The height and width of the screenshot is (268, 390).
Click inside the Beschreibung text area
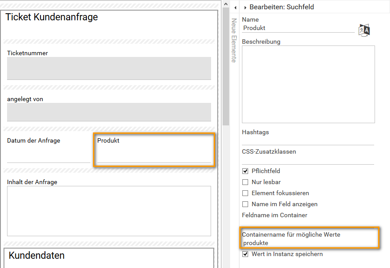tap(308, 84)
